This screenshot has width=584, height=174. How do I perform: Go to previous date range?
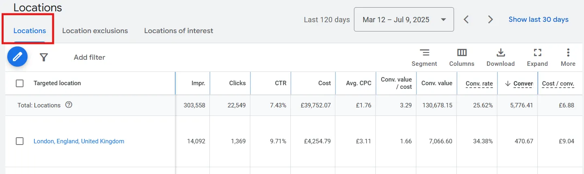(x=466, y=19)
